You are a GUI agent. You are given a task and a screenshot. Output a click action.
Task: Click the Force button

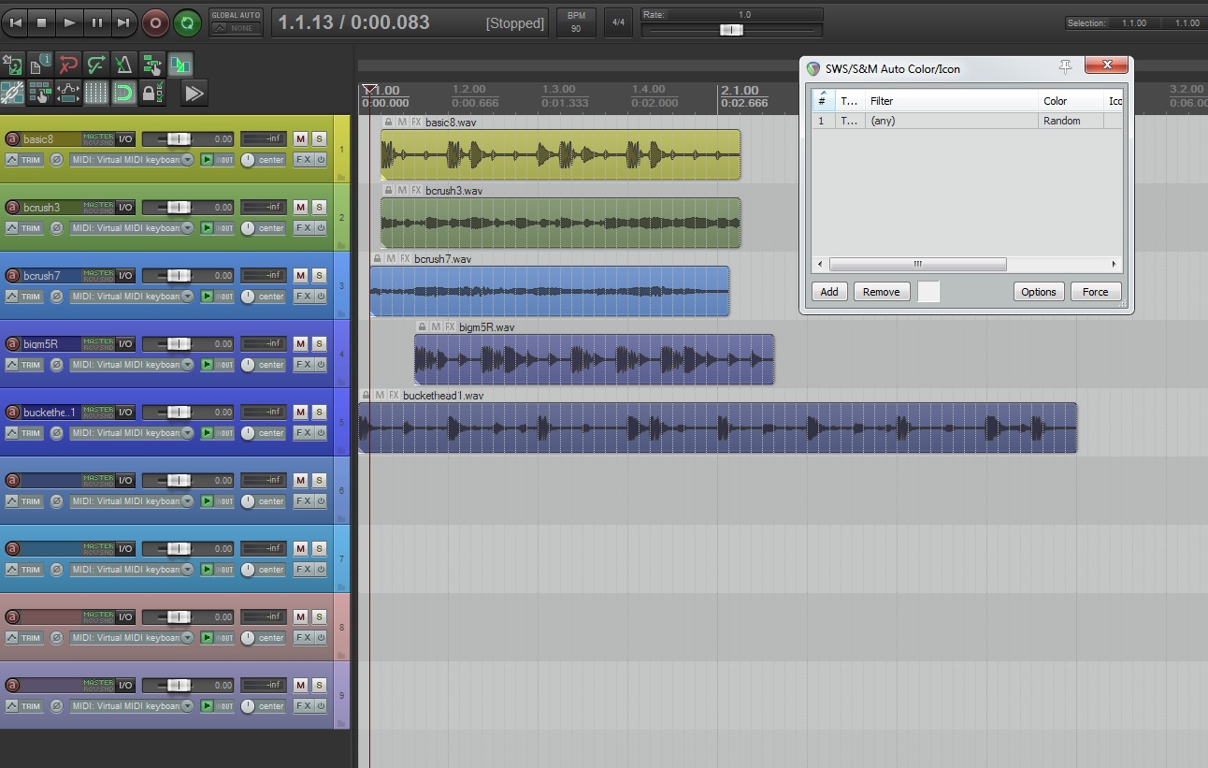tap(1095, 292)
